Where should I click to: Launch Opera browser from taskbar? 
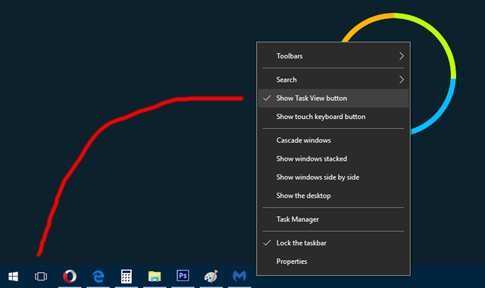pos(70,276)
